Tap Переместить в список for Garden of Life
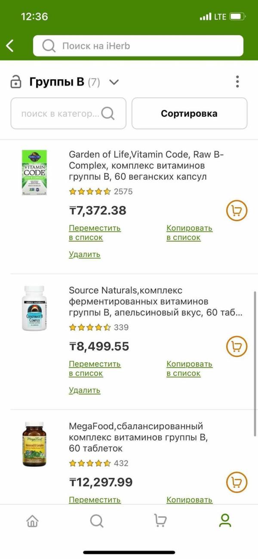 [95, 233]
